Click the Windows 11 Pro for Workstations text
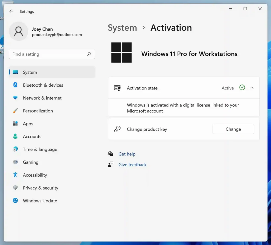 [189, 54]
